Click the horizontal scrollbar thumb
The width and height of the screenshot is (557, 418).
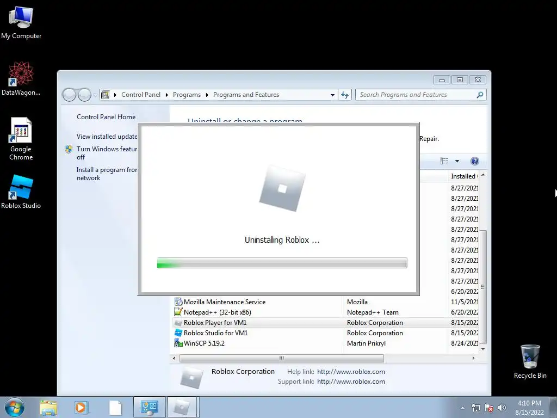coord(281,358)
